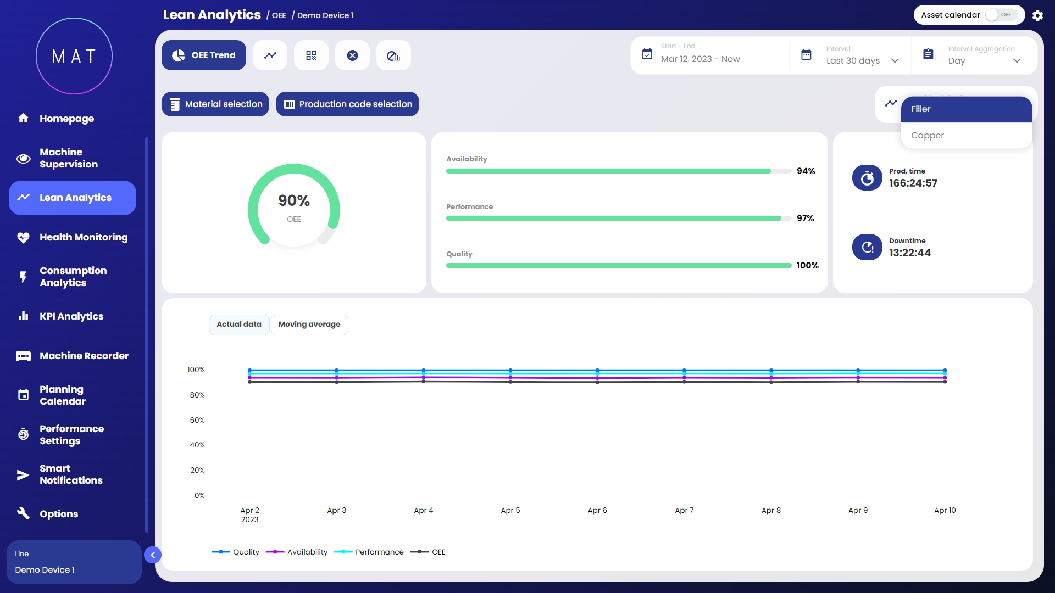Screen dimensions: 1055x593
Task: Open settings gear in top bar
Action: pos(1037,15)
